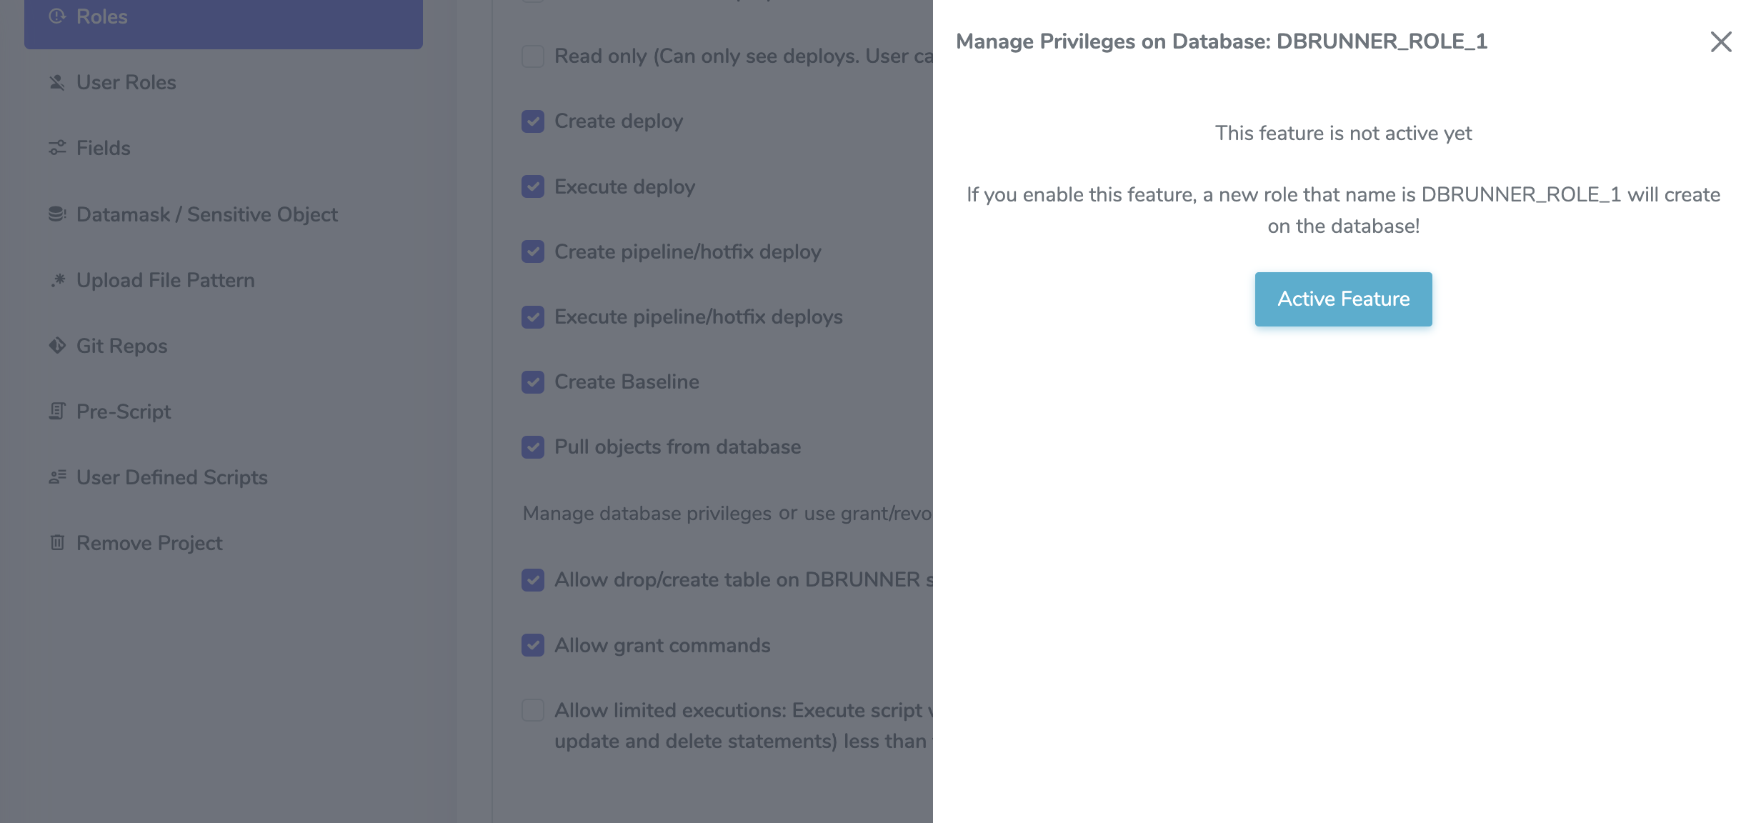Disable the Create Baseline checkbox
Screen dimensions: 1746x823
click(x=533, y=382)
